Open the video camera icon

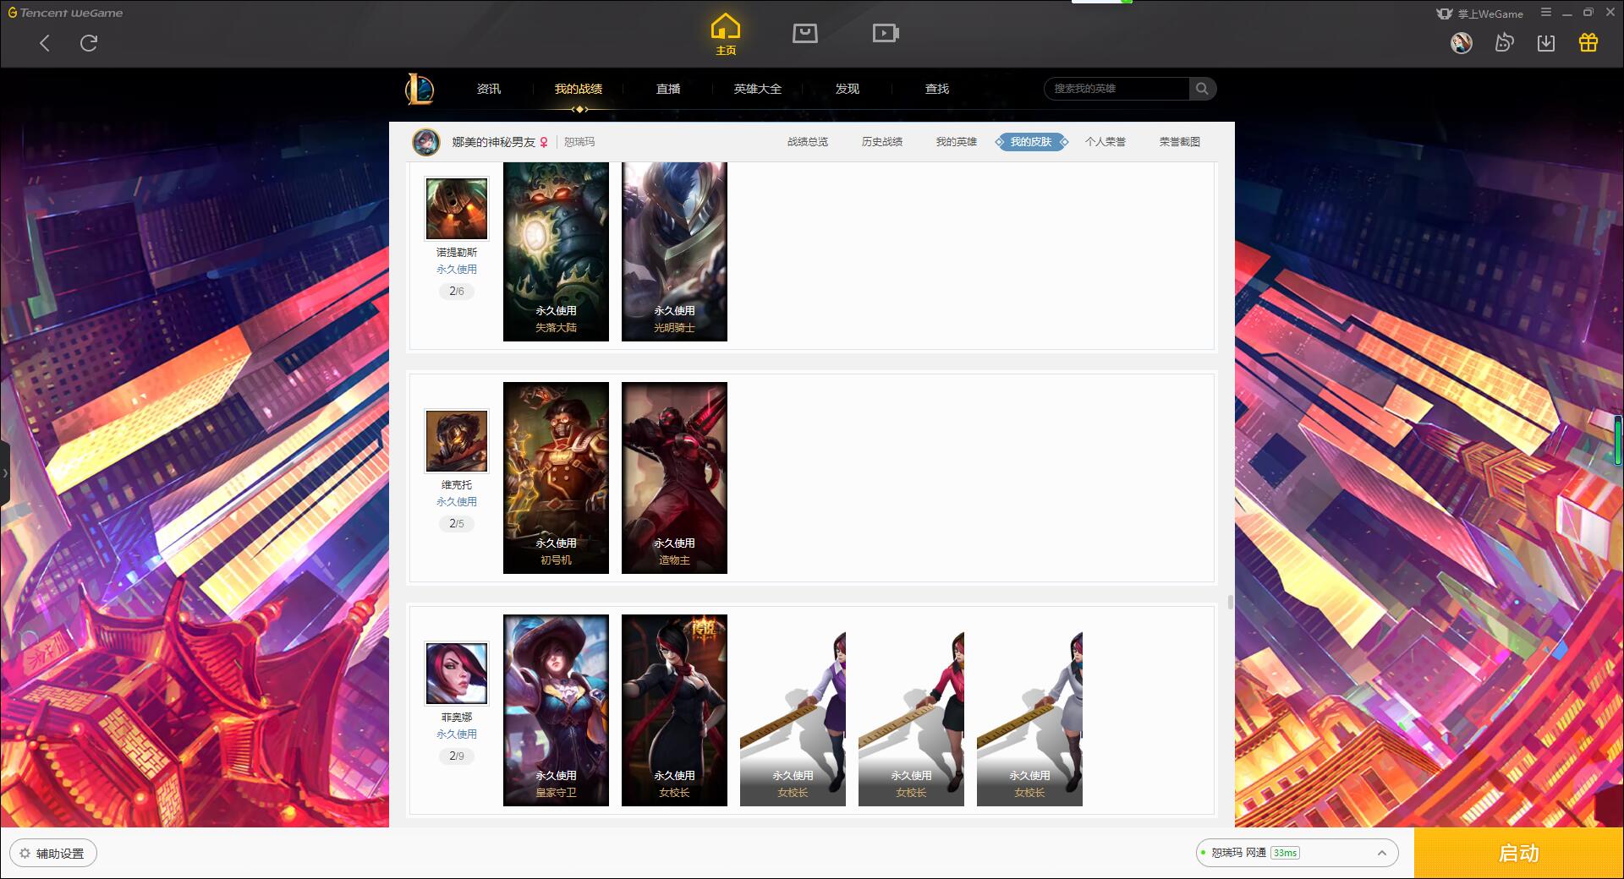click(x=885, y=33)
